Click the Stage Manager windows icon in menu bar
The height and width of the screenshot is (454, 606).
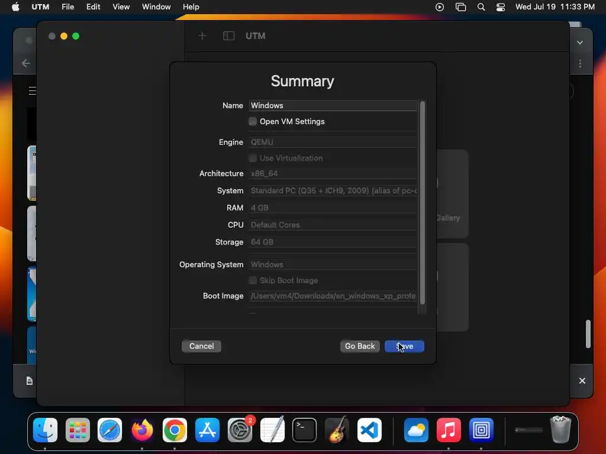click(x=460, y=7)
